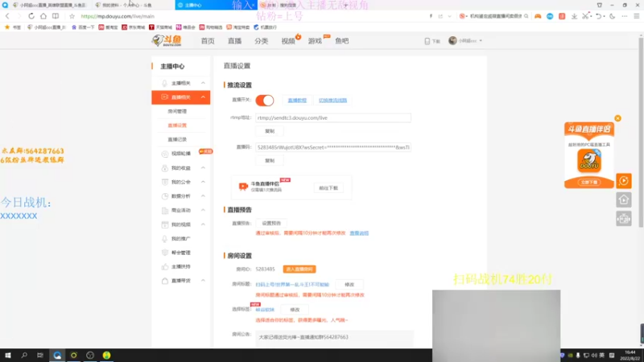Click the robot icon on right floating bar
The image size is (644, 362).
point(623,219)
